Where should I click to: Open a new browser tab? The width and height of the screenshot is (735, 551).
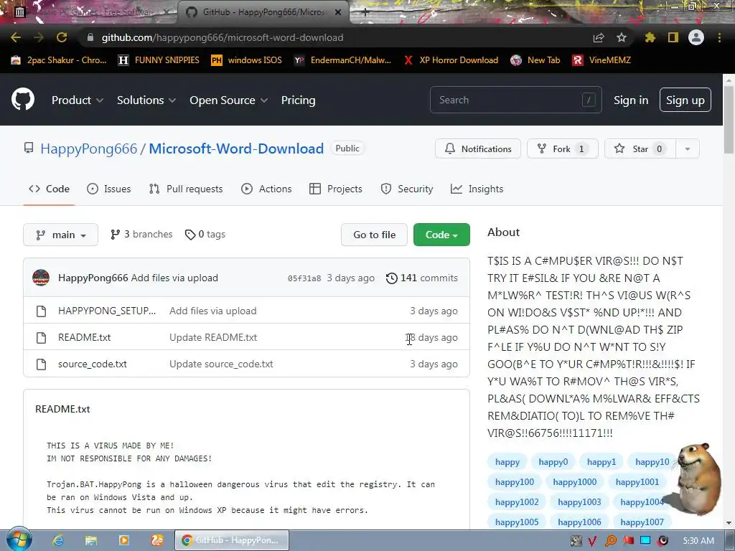[365, 12]
